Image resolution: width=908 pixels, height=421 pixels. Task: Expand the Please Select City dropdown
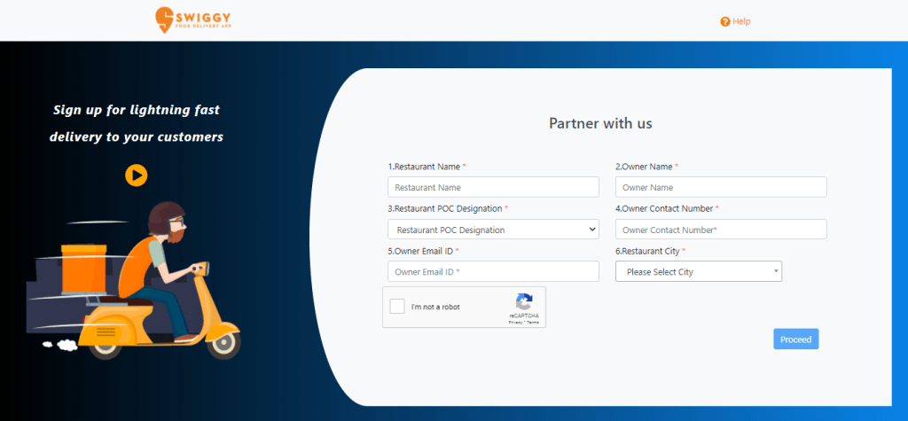(x=698, y=272)
